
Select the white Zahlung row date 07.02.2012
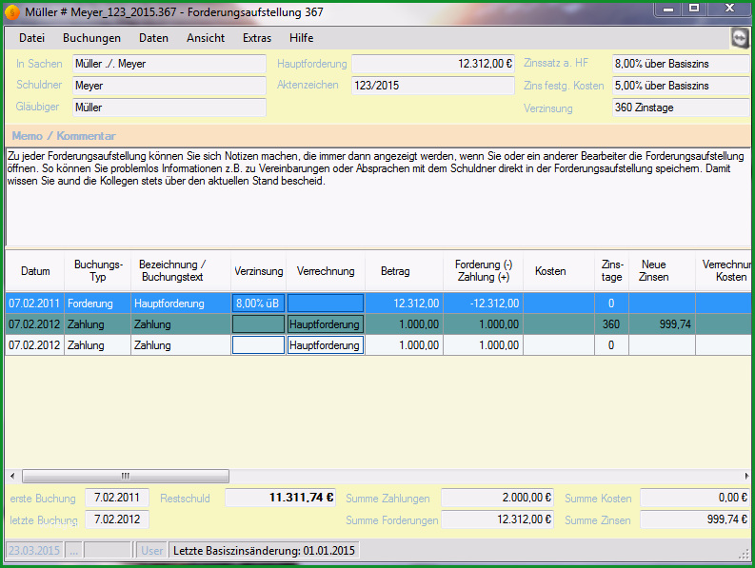[34, 345]
